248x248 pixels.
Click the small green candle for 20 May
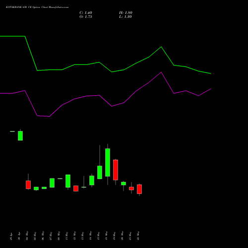coord(124,184)
